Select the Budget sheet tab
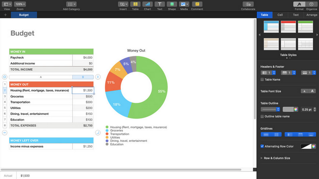 tap(24, 15)
